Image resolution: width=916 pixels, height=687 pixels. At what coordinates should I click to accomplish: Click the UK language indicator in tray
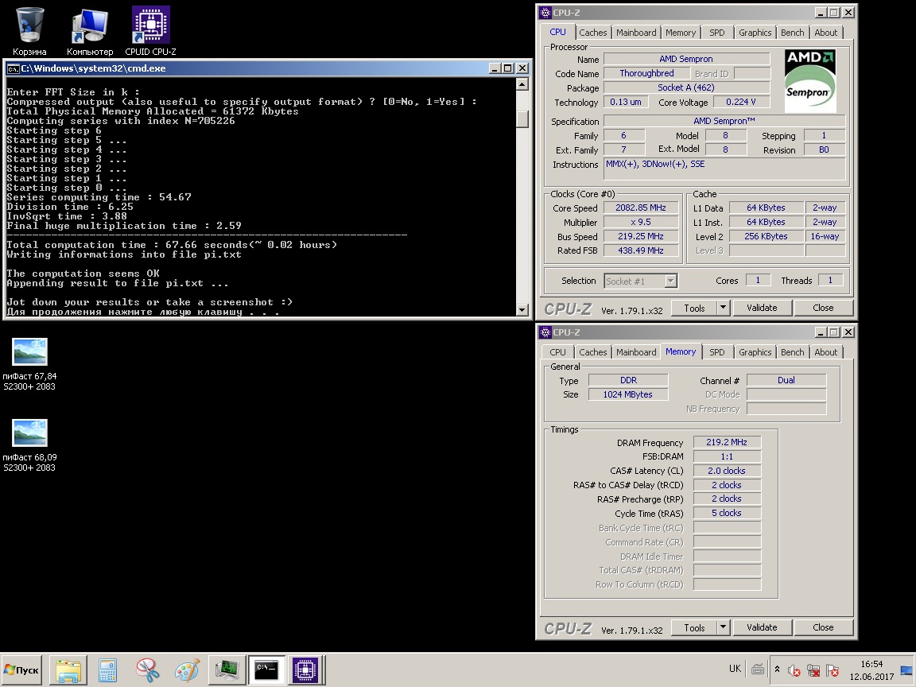[x=735, y=669]
